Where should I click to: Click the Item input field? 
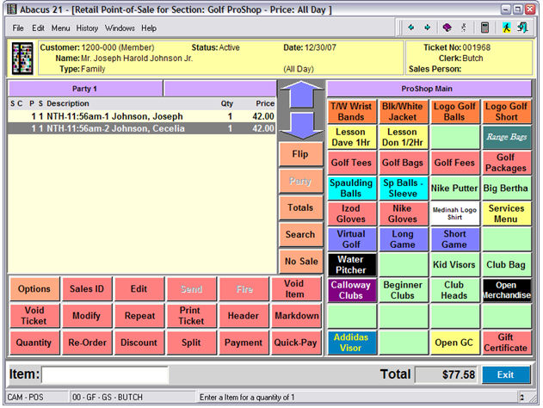tap(105, 375)
